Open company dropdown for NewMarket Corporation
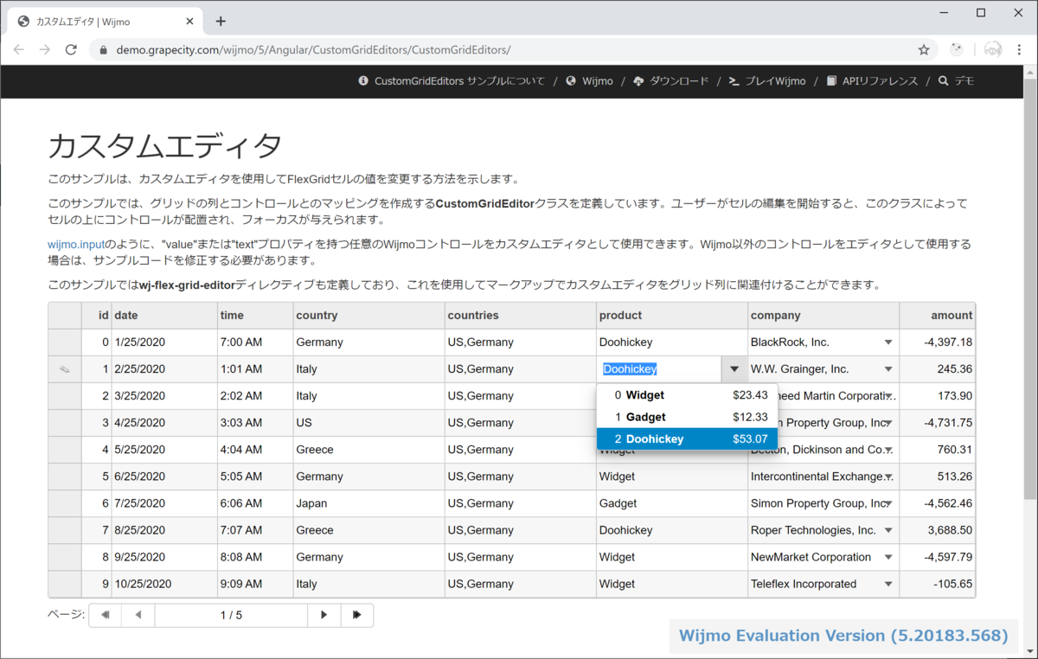This screenshot has height=659, width=1038. click(x=888, y=557)
